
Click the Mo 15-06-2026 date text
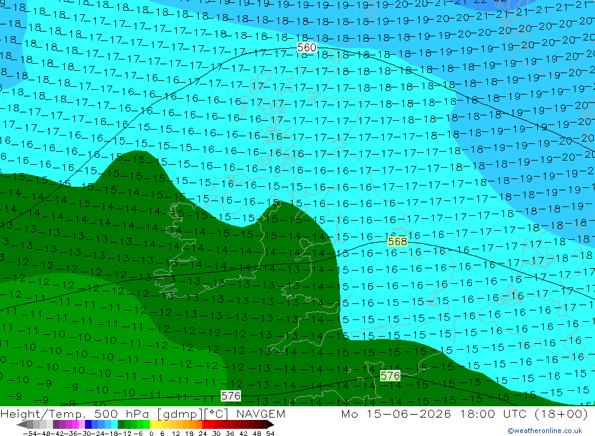point(396,413)
